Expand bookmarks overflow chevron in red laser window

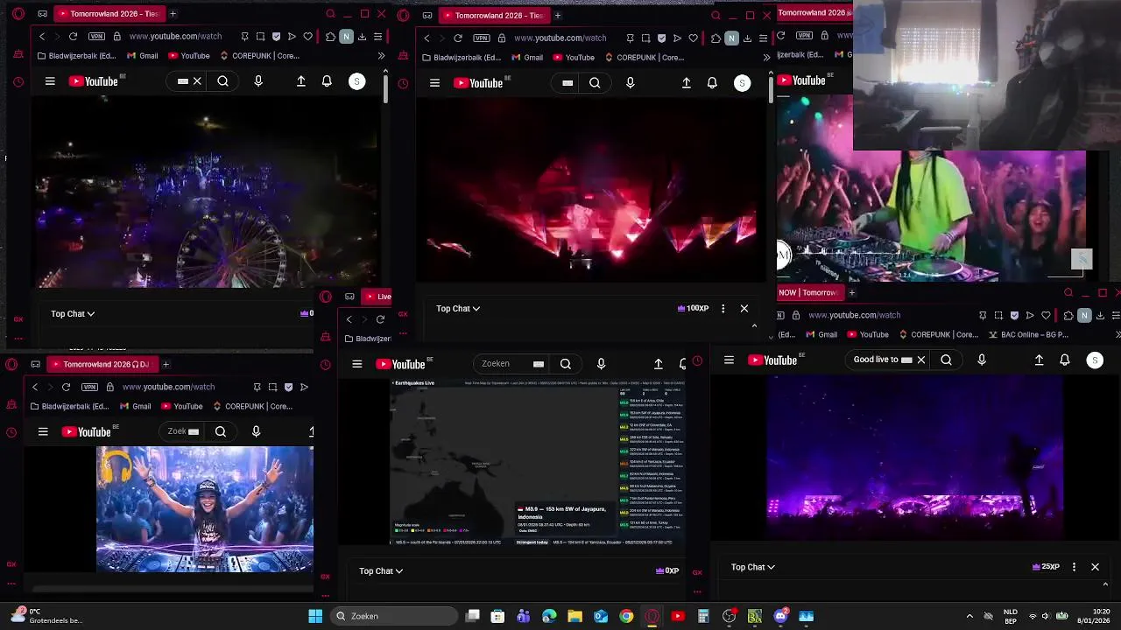766,58
